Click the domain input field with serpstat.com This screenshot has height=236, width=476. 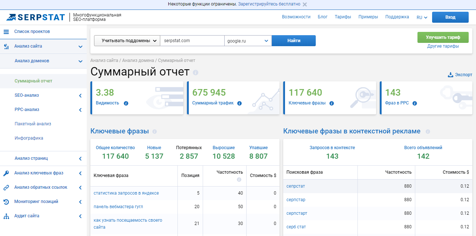(x=192, y=41)
